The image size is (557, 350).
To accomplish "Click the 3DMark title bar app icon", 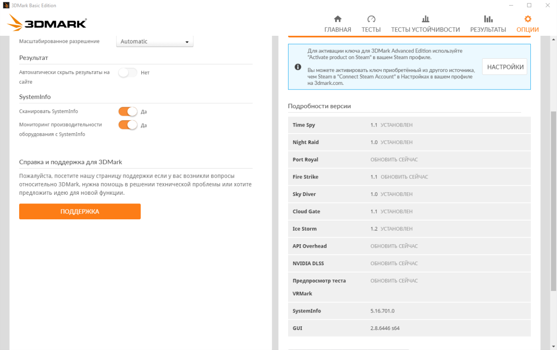I will click(x=6, y=5).
